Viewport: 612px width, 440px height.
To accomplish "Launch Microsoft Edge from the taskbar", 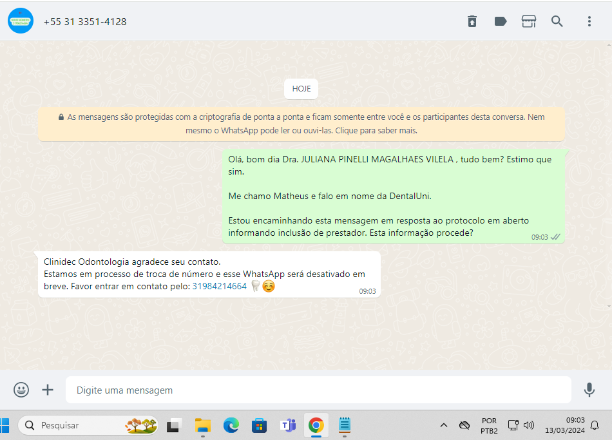I will pyautogui.click(x=231, y=425).
